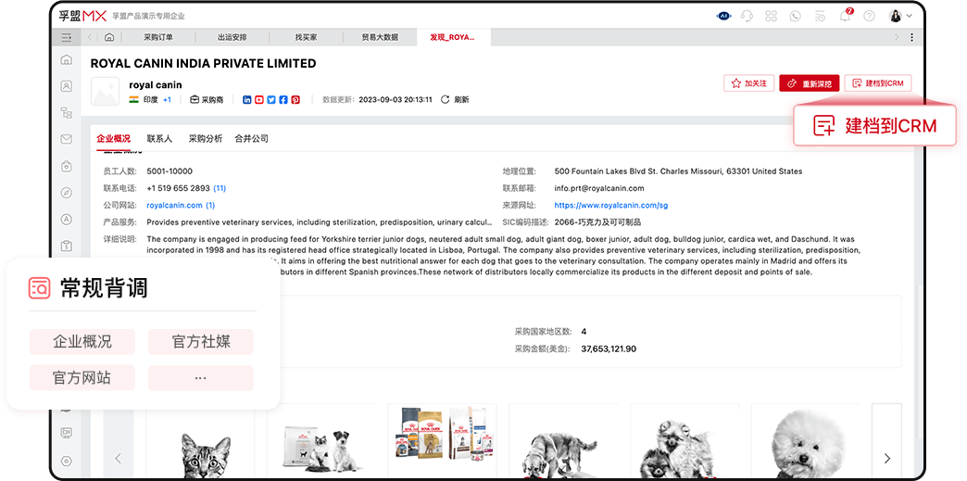The height and width of the screenshot is (481, 967).
Task: Click the mail icon in left sidebar
Action: 66,139
